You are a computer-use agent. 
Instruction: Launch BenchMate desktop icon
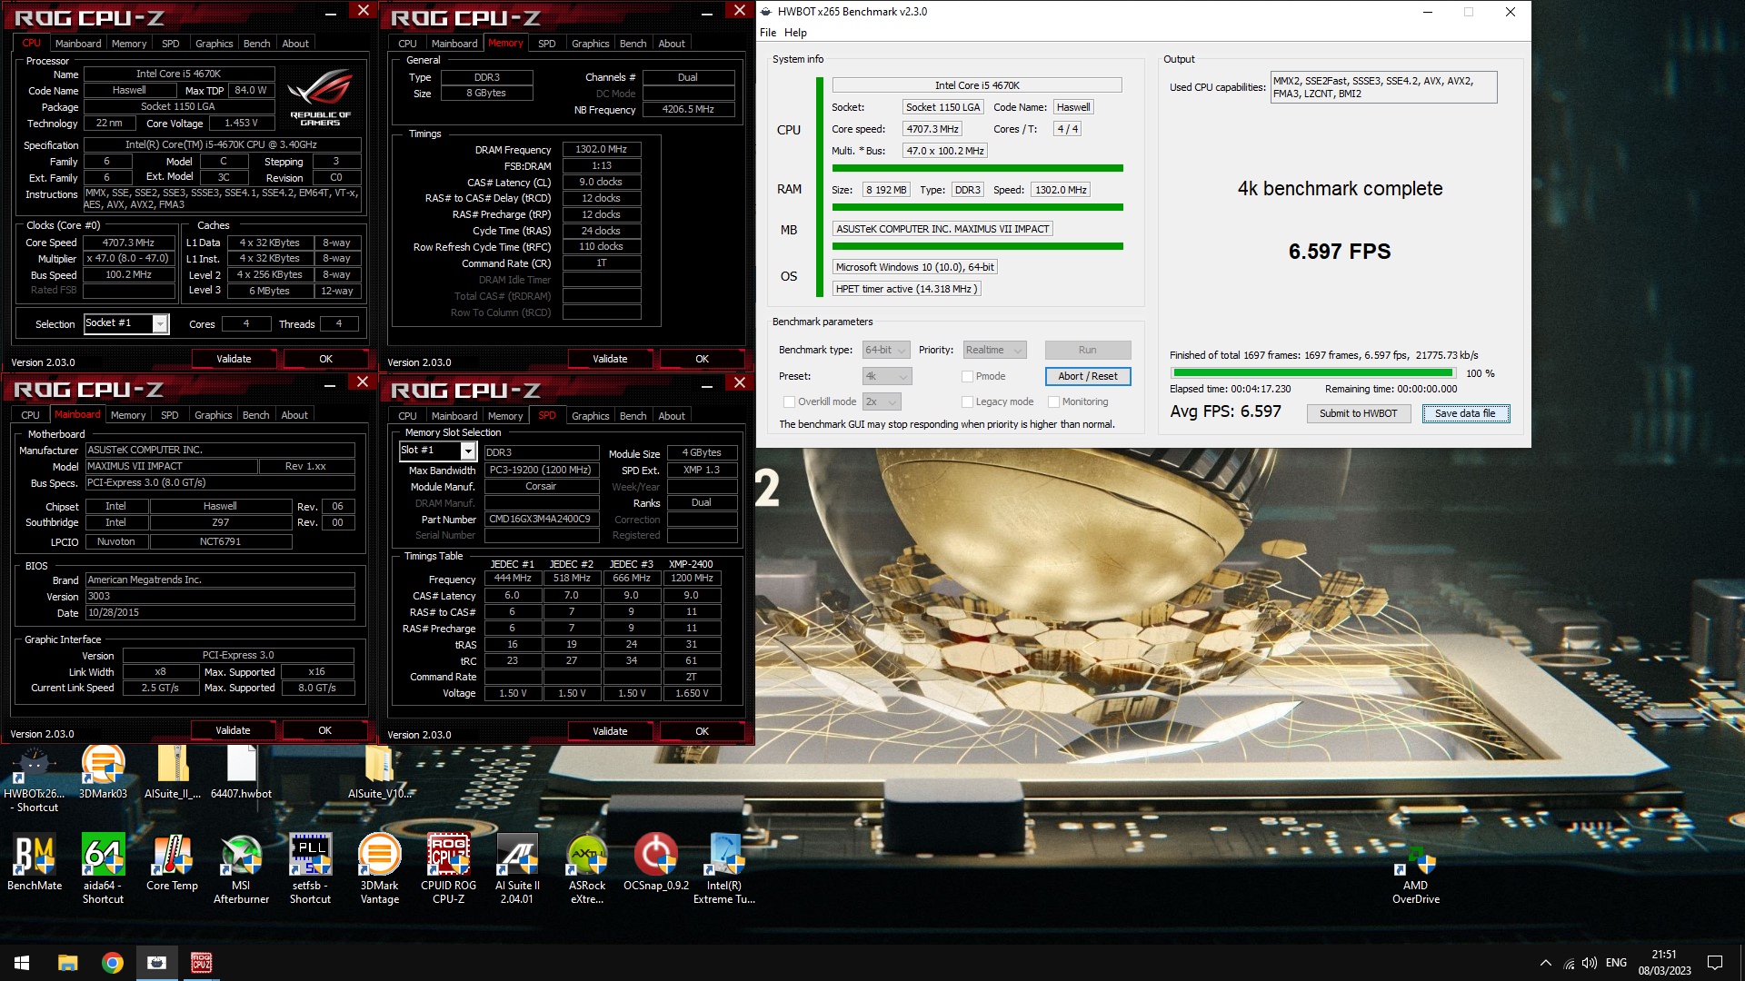click(35, 862)
